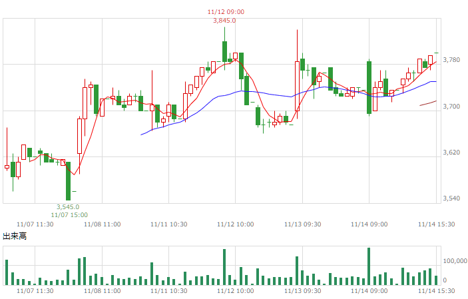Click the 3,540 price axis label

(451, 198)
